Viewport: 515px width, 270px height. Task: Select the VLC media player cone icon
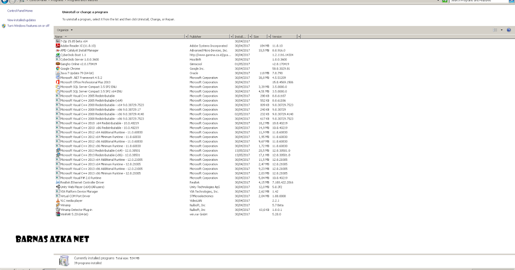[58, 201]
